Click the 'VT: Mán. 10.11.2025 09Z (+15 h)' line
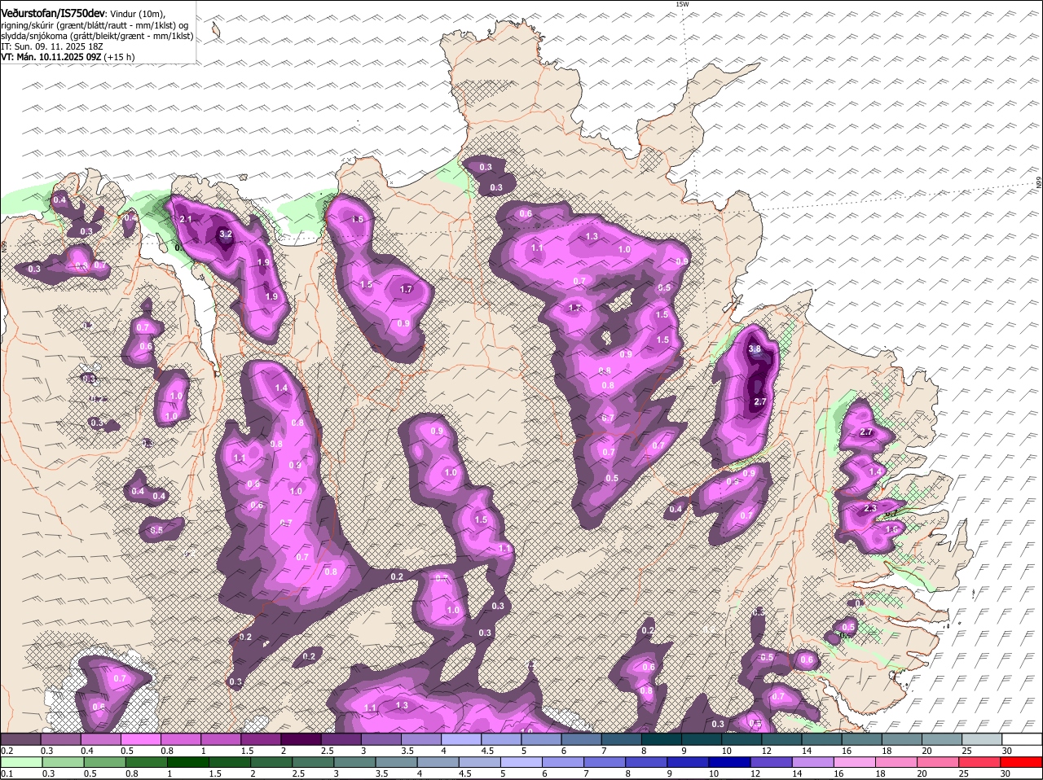This screenshot has width=1043, height=780. [x=68, y=57]
